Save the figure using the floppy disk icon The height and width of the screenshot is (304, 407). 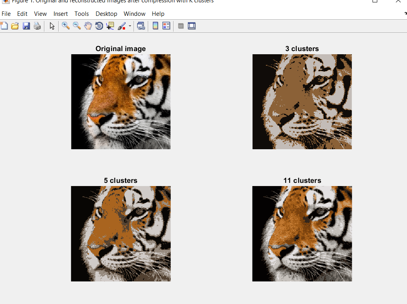[26, 26]
